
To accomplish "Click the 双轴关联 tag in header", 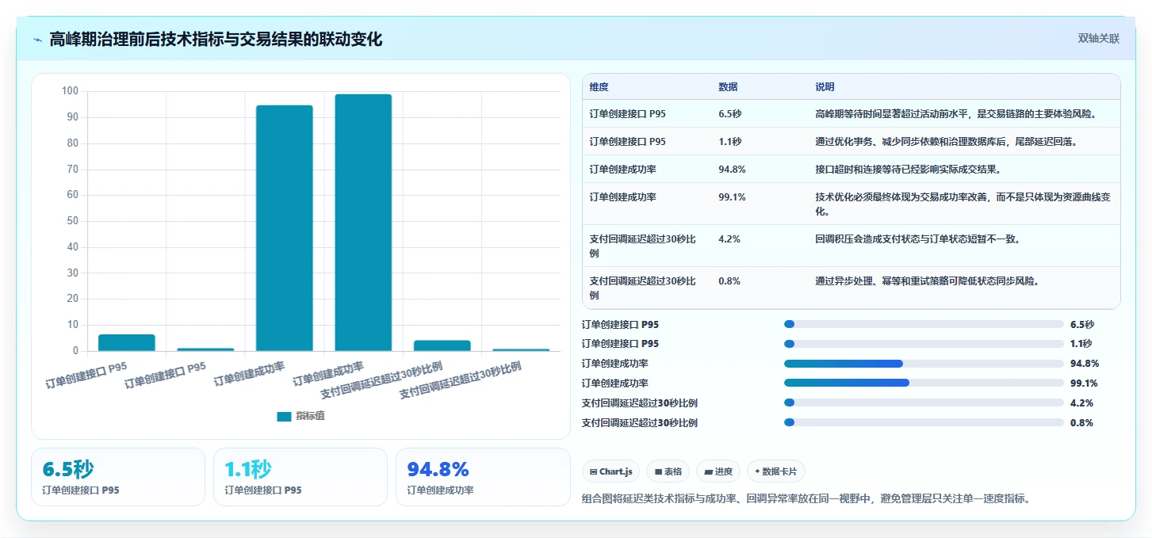I will tap(1098, 39).
